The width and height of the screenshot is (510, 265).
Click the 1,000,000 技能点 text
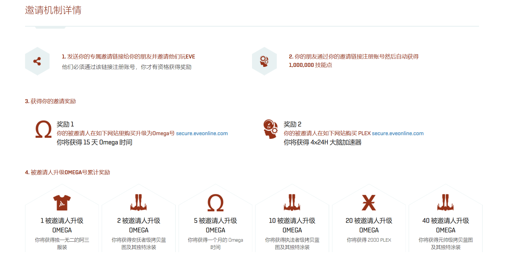pos(310,65)
